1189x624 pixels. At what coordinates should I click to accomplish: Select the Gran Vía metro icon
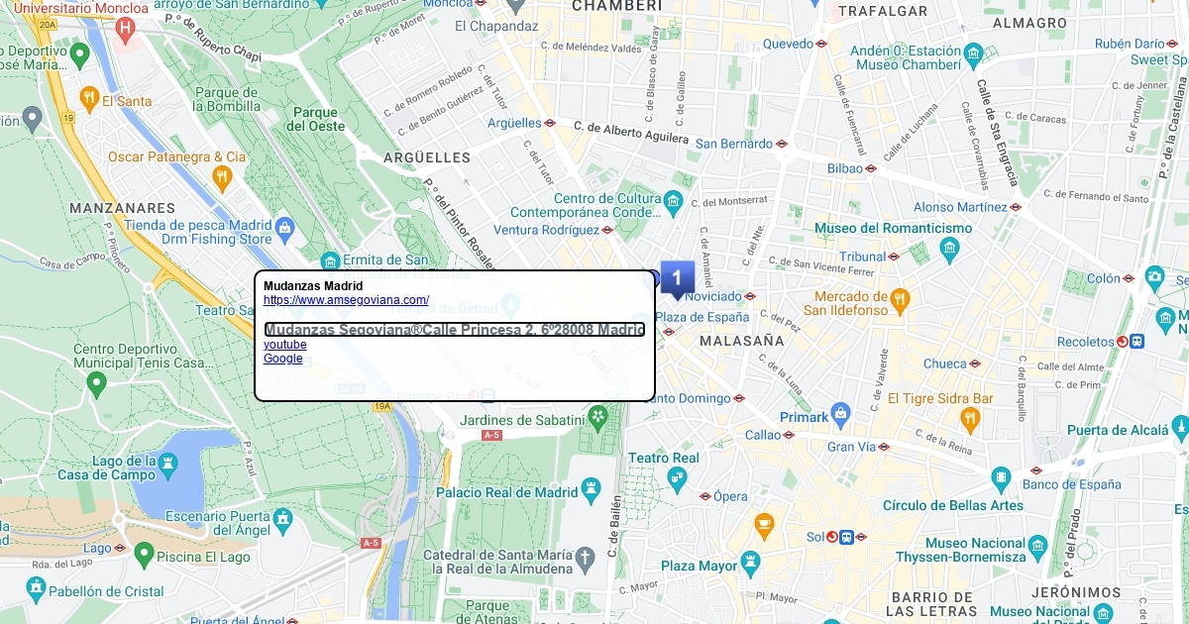pyautogui.click(x=884, y=447)
